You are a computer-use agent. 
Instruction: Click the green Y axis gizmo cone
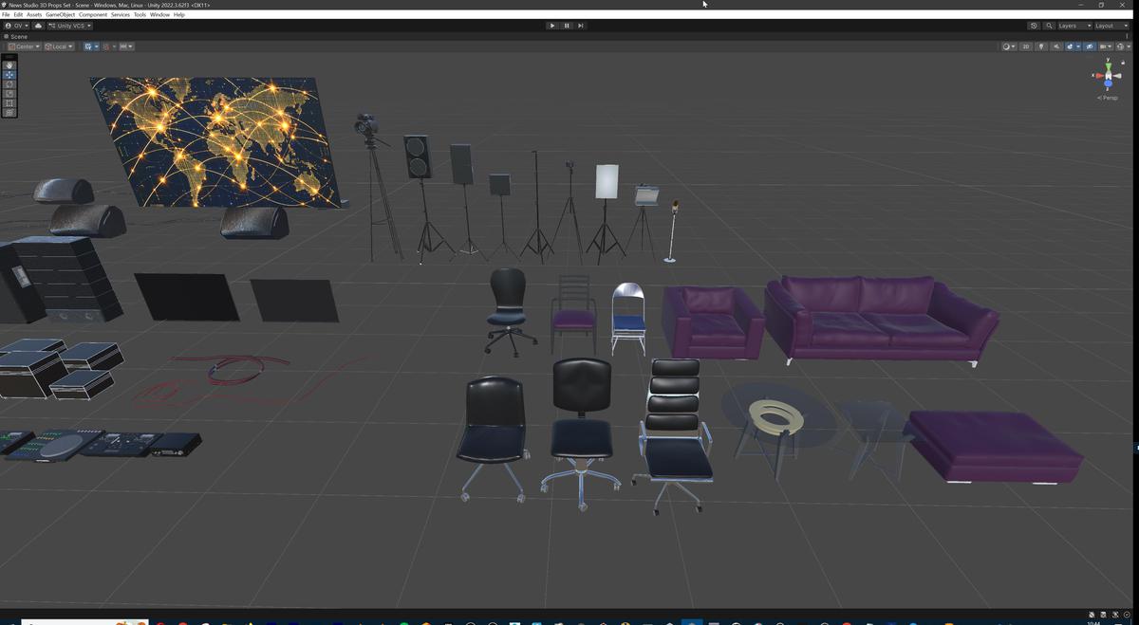pos(1109,66)
